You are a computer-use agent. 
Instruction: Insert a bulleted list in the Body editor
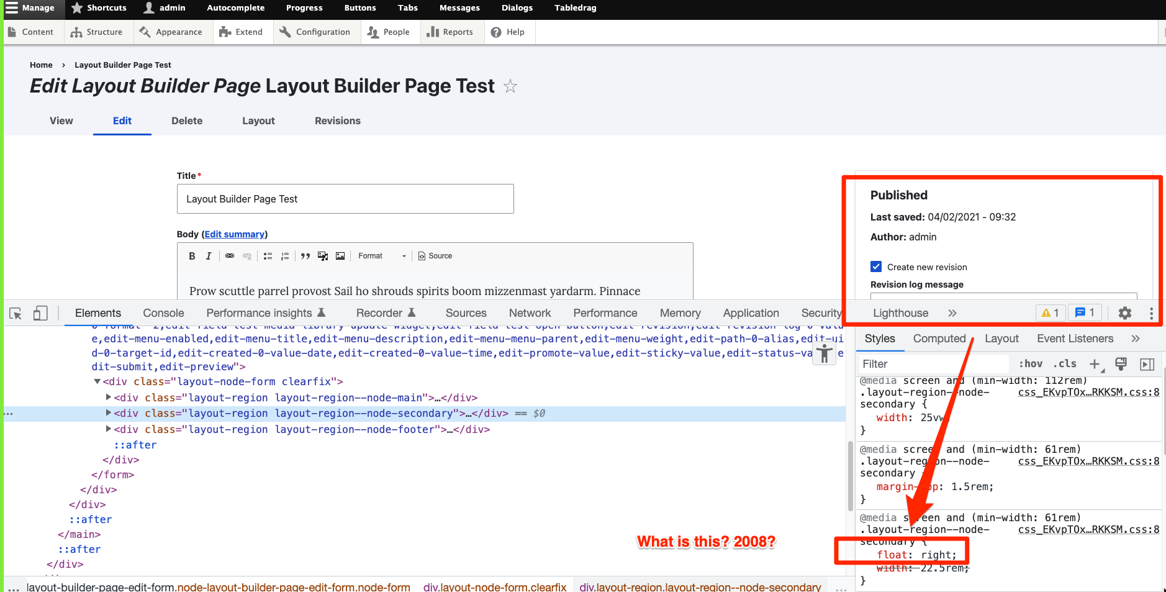click(x=268, y=255)
